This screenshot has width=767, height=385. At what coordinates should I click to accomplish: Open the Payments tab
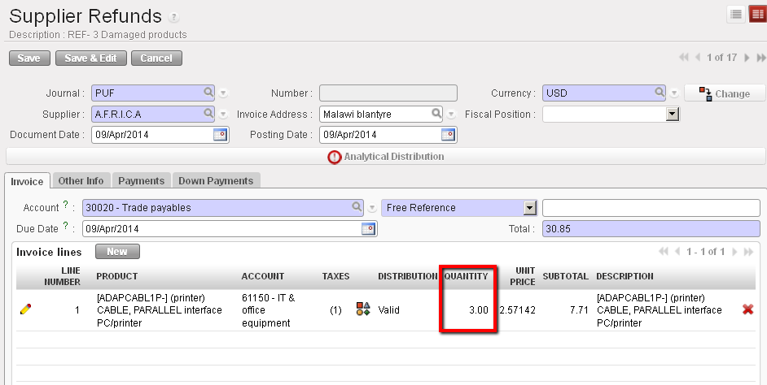[141, 181]
